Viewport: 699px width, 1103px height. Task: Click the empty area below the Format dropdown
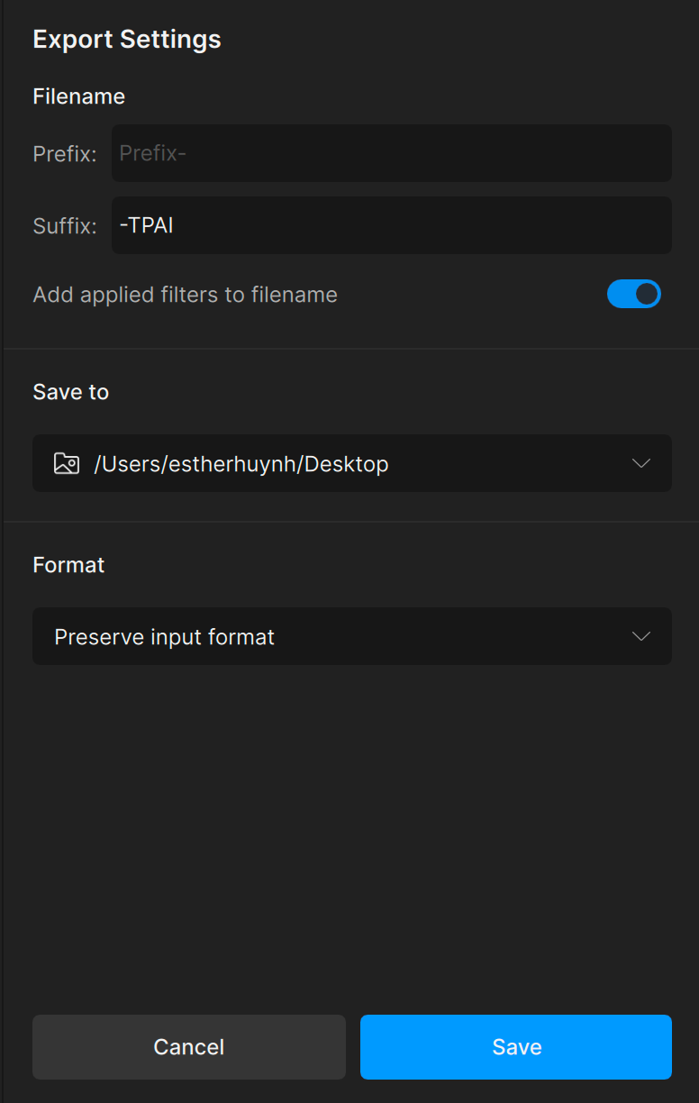351,829
